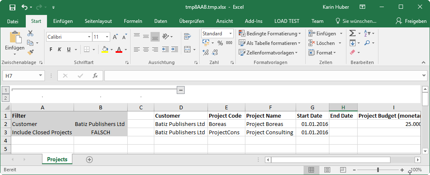Switch to Normal view

[x=311, y=170]
